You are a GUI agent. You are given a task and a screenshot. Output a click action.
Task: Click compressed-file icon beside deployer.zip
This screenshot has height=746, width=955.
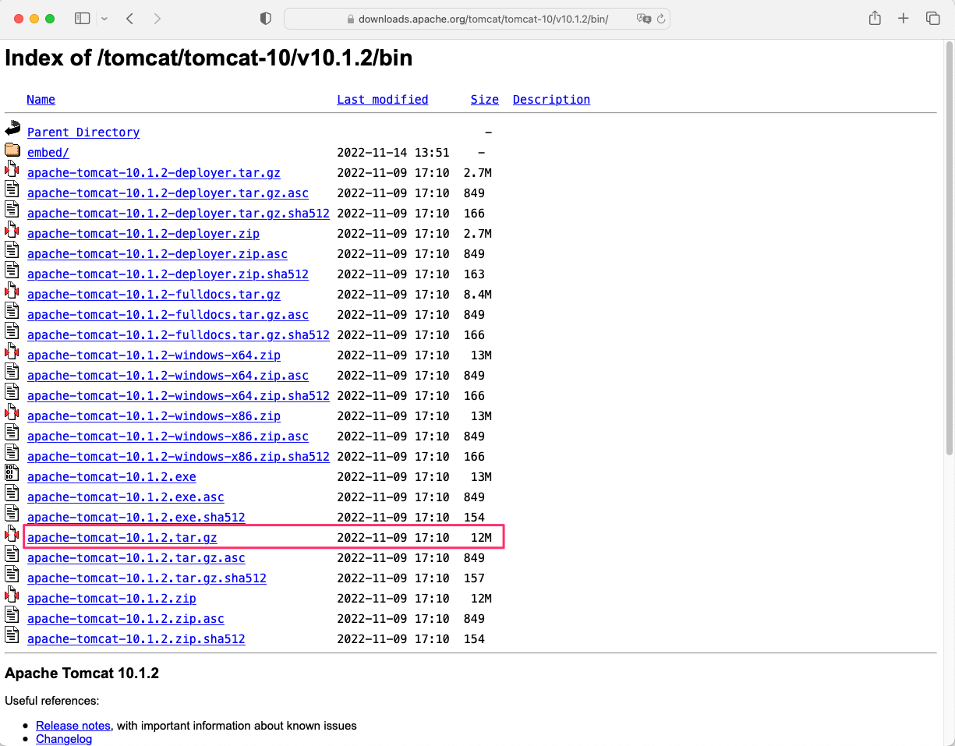click(x=12, y=230)
